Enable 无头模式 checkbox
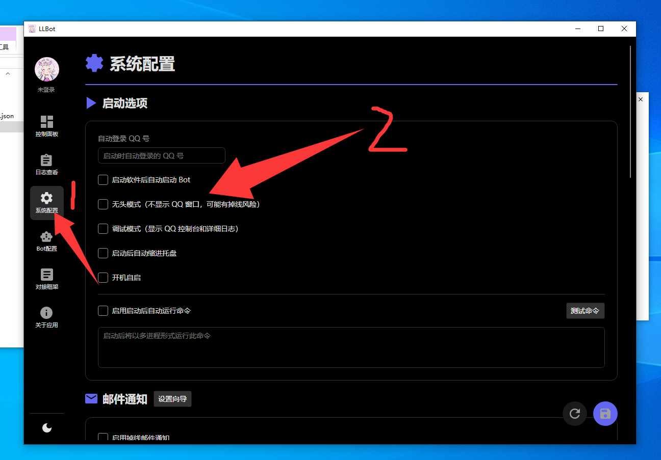Viewport: 661px width, 460px height. pos(103,204)
